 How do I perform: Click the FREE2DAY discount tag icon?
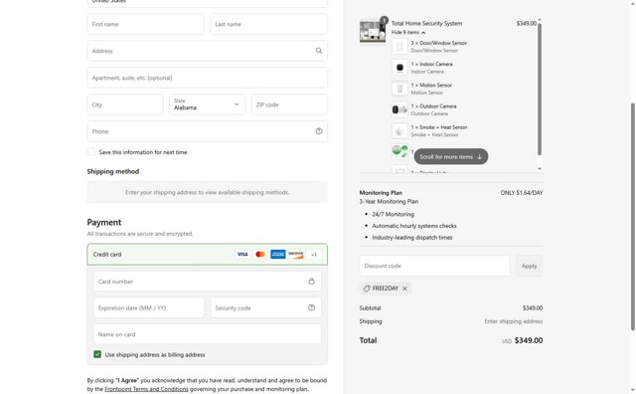[x=367, y=289]
